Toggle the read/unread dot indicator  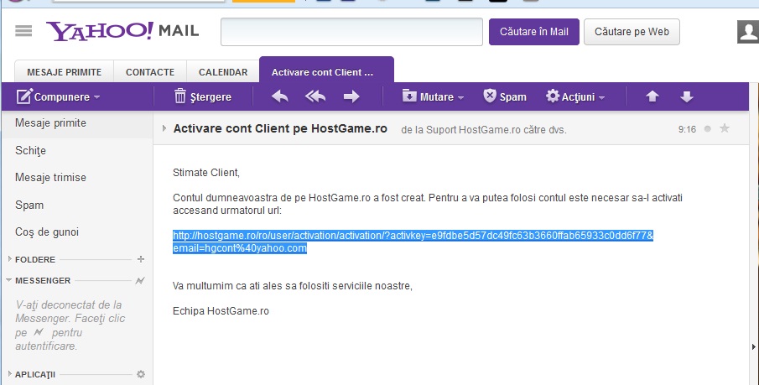pos(708,129)
